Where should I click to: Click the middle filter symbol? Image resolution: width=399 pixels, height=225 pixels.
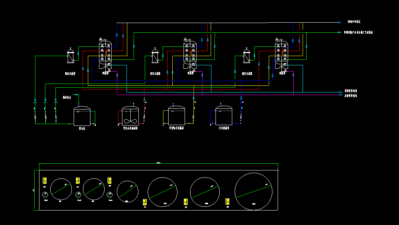click(155, 57)
